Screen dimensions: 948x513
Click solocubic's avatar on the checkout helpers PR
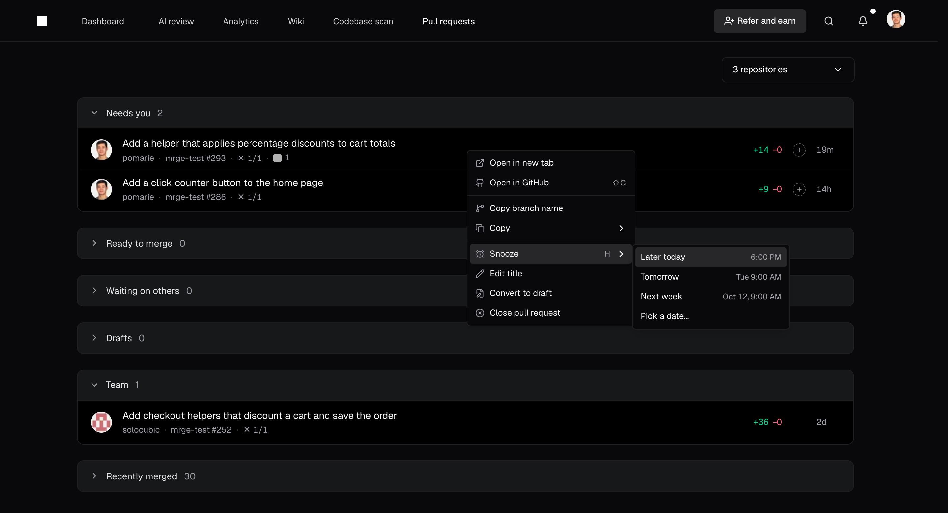(101, 422)
